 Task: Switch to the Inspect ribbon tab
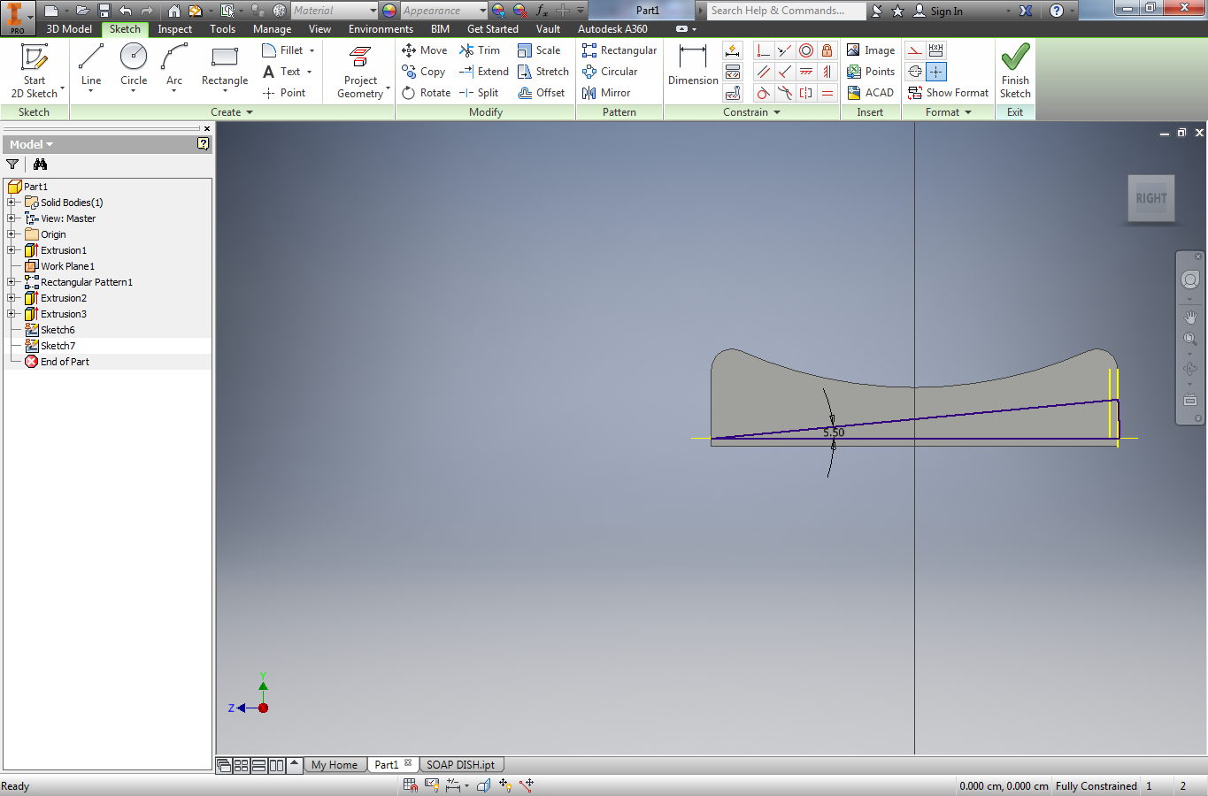tap(174, 29)
